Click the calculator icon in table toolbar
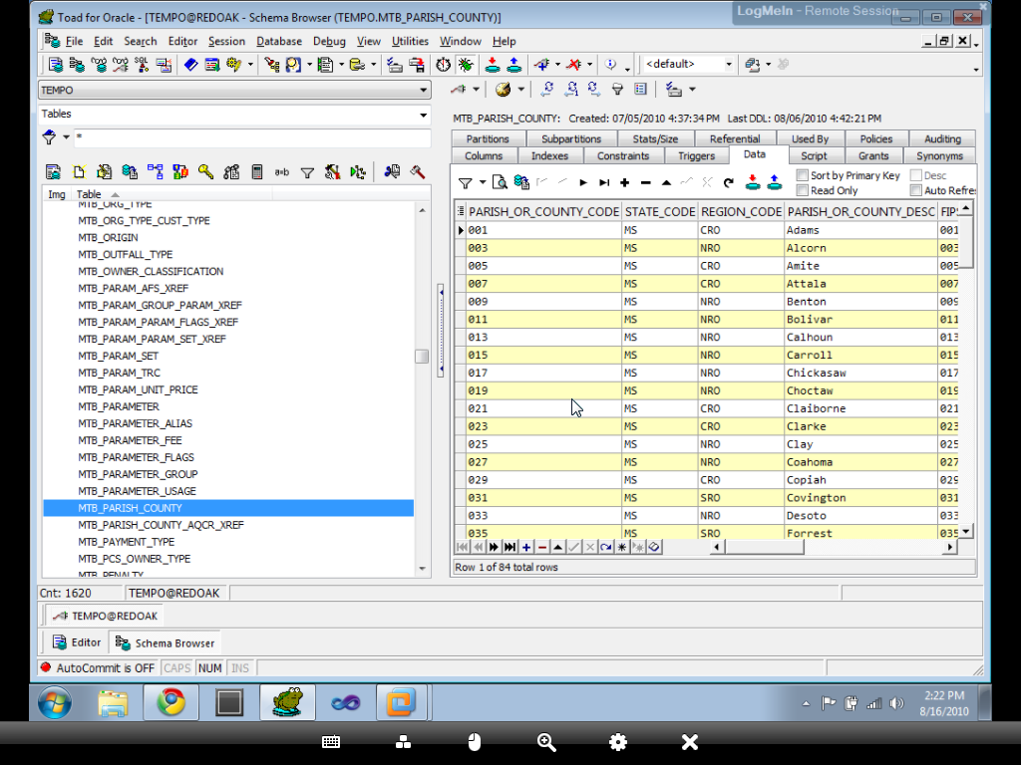The image size is (1021, 765). (x=257, y=171)
